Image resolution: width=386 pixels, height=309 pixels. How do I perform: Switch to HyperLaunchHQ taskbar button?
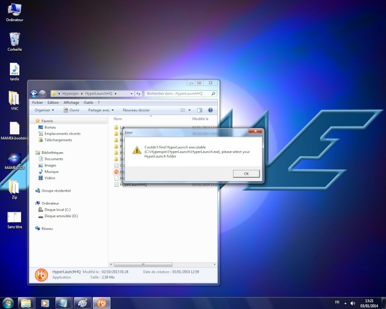[x=101, y=303]
